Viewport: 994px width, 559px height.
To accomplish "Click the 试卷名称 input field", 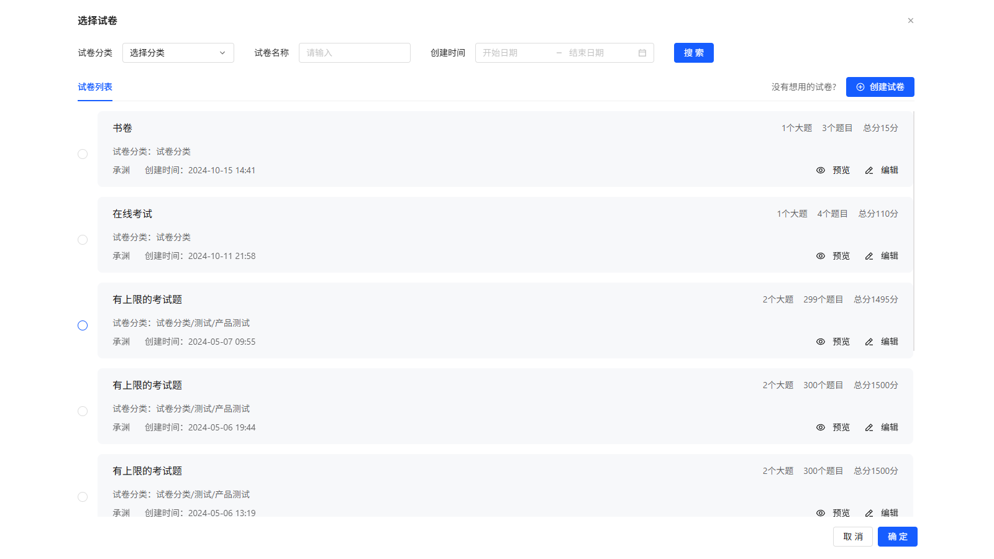I will [354, 53].
